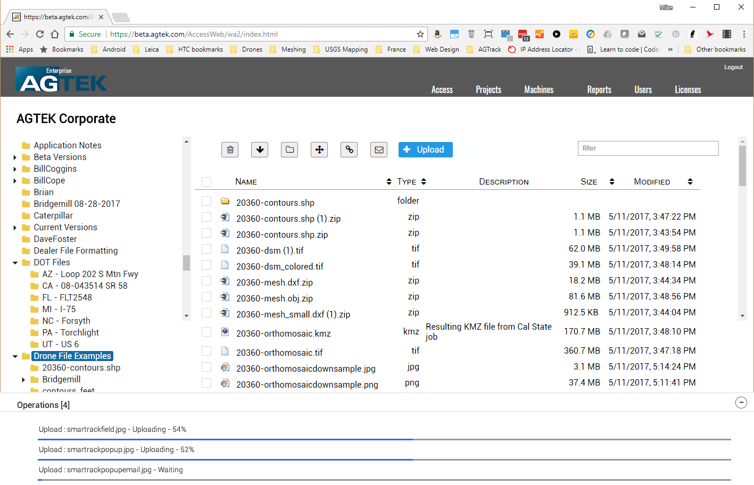
Task: Click the email envelope icon
Action: (x=379, y=150)
